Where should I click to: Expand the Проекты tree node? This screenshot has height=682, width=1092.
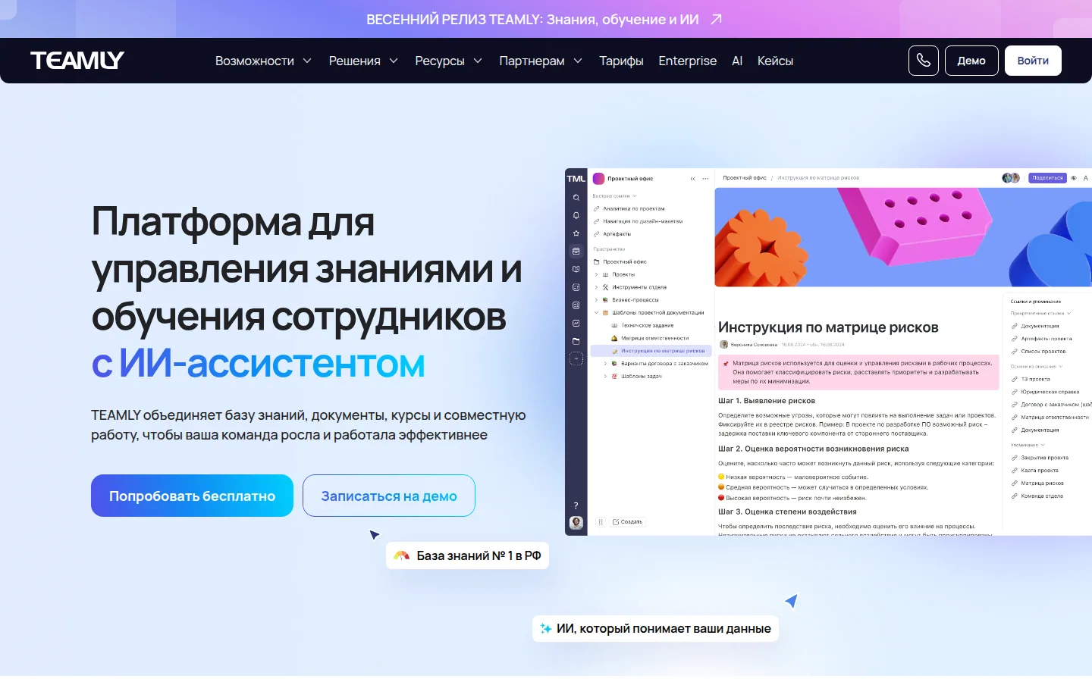click(x=597, y=274)
